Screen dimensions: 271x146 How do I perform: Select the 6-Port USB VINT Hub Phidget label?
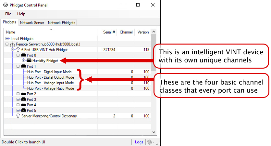(44, 50)
